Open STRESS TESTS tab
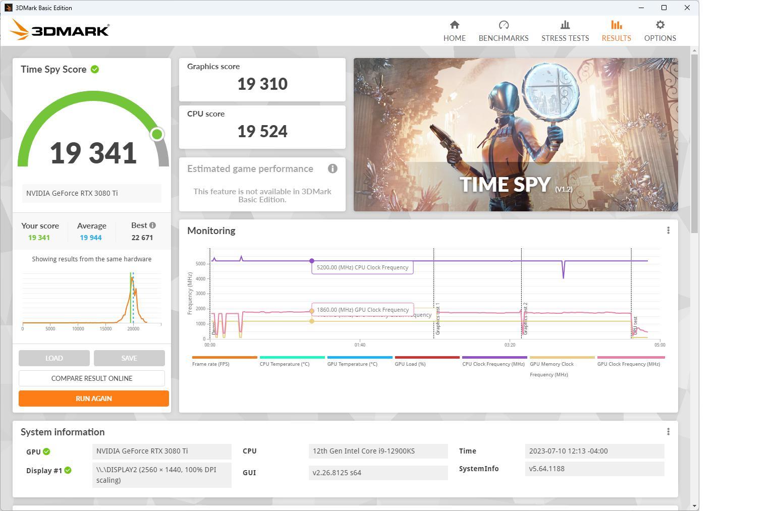775x511 pixels. [565, 31]
